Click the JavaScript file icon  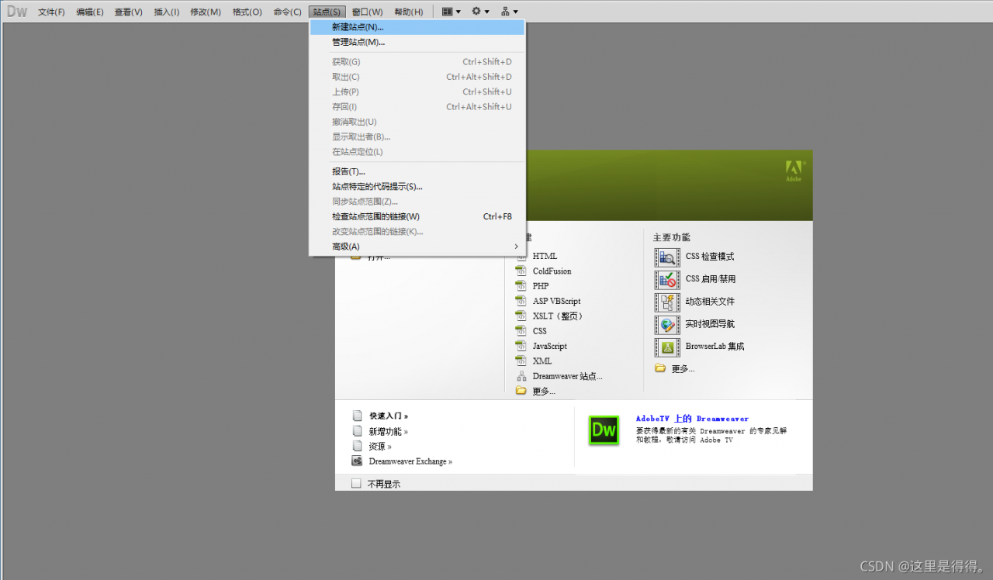click(x=521, y=346)
